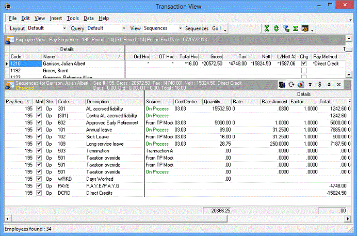Image resolution: width=357 pixels, height=236 pixels.
Task: Open the dropdown beside grid settings icon
Action: [x=312, y=30]
